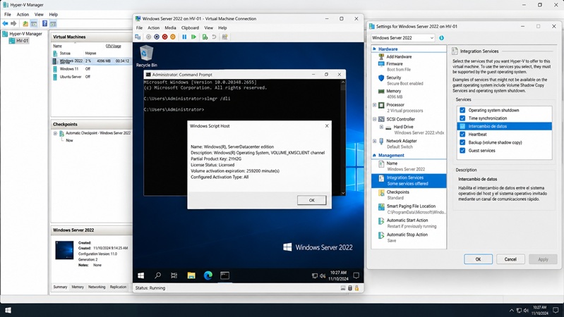
Task: Click the orange Save icon in VM toolbar
Action: 173,37
